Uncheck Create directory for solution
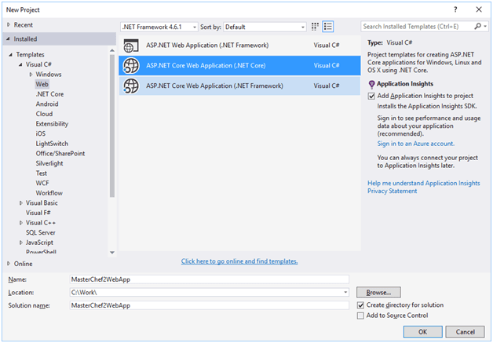 [360, 305]
